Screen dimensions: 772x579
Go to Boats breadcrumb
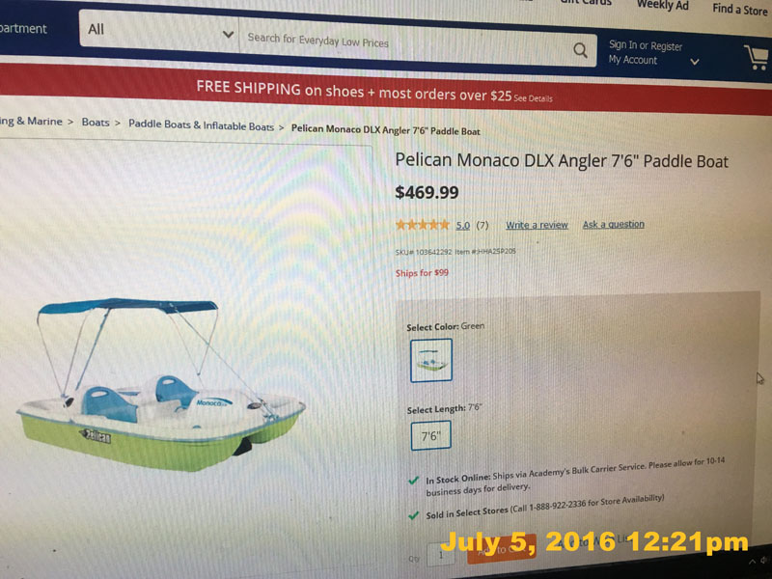[96, 123]
